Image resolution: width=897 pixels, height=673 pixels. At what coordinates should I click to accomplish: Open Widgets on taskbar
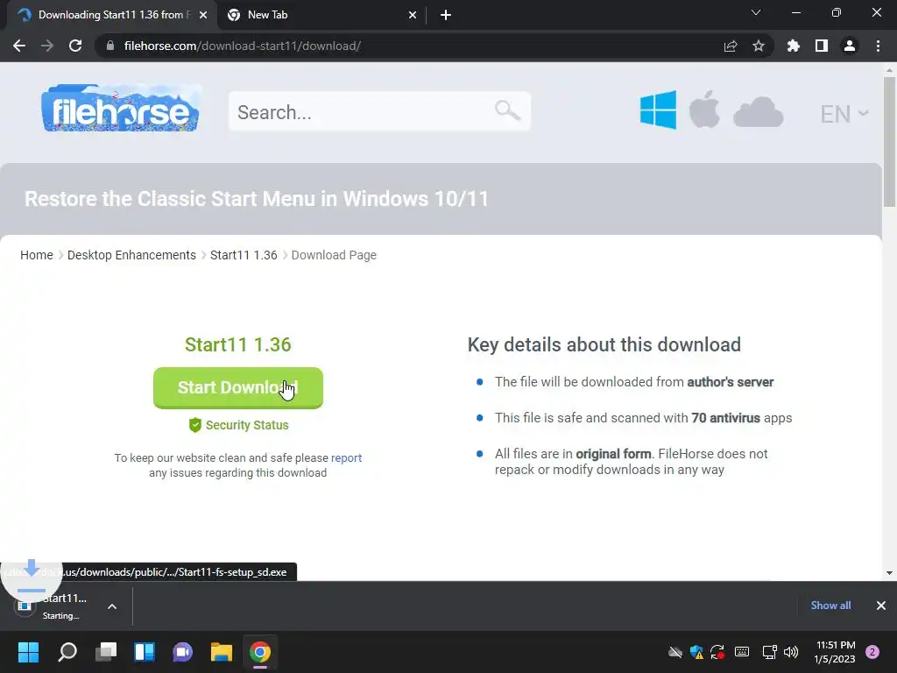tap(145, 652)
